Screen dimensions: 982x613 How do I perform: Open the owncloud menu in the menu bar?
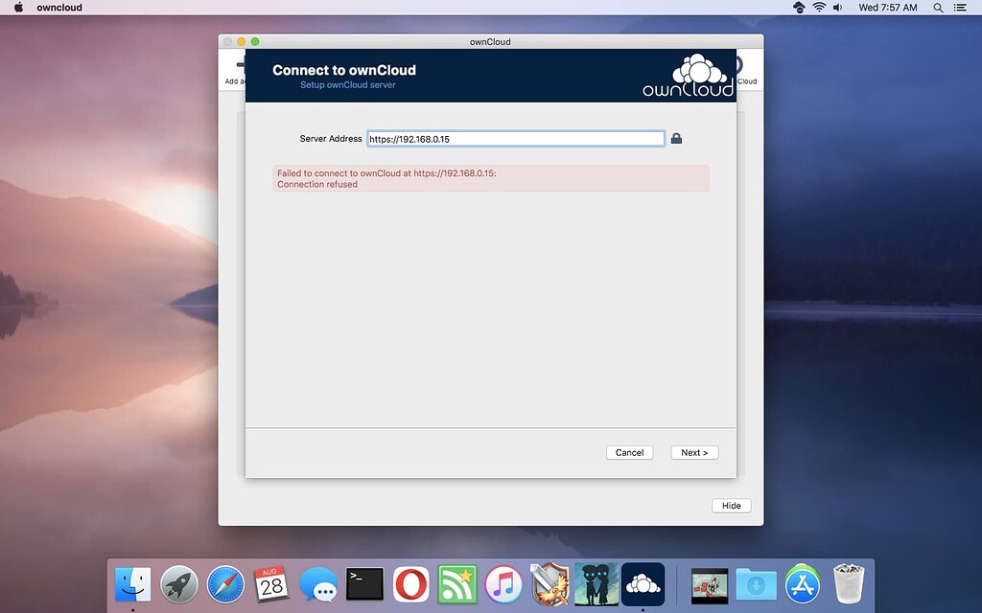59,8
